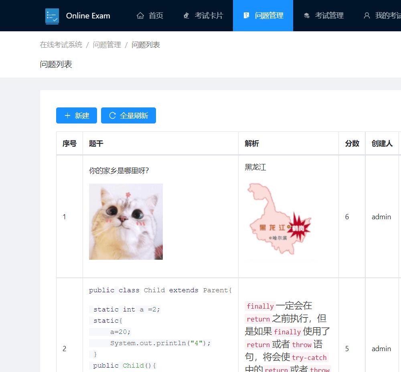This screenshot has height=372, width=401.
Task: Click the refresh icon in 全量刷新 button
Action: [x=112, y=115]
